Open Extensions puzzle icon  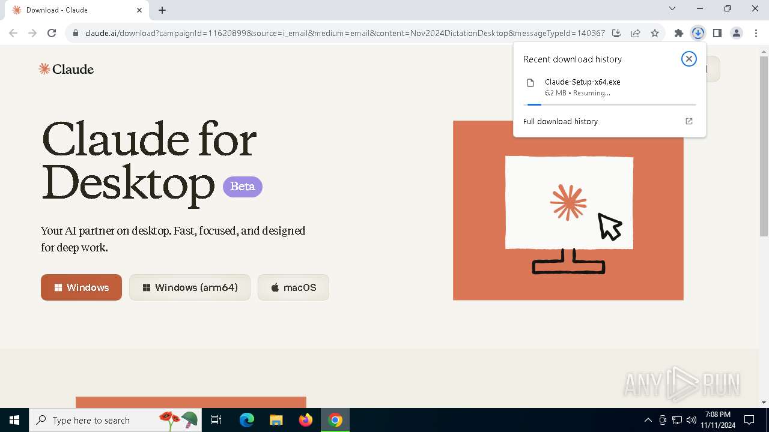[x=679, y=33]
